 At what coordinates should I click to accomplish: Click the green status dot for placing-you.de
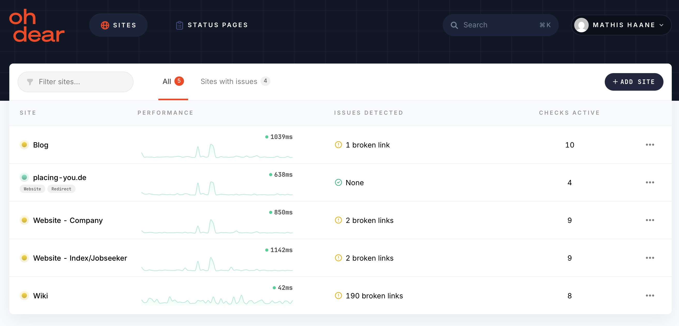pyautogui.click(x=24, y=177)
